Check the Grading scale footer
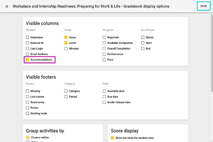The height and width of the screenshot is (142, 213). pyautogui.click(x=27, y=113)
